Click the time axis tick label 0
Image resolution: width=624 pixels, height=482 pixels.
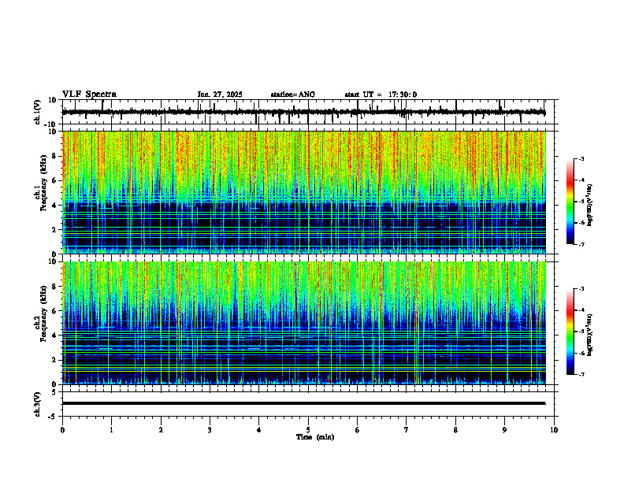tap(62, 430)
